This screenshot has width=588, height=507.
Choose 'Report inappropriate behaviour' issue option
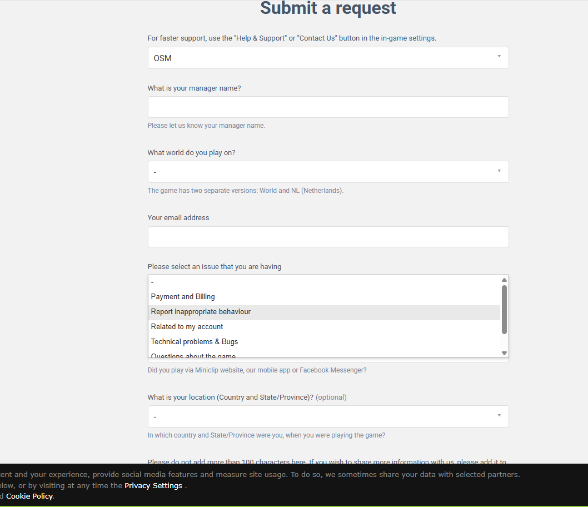[201, 312]
